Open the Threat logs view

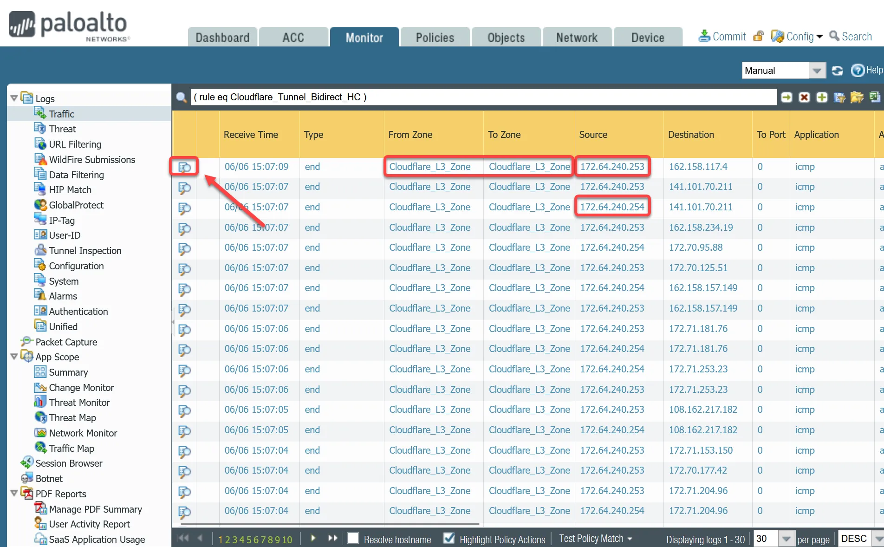point(62,129)
